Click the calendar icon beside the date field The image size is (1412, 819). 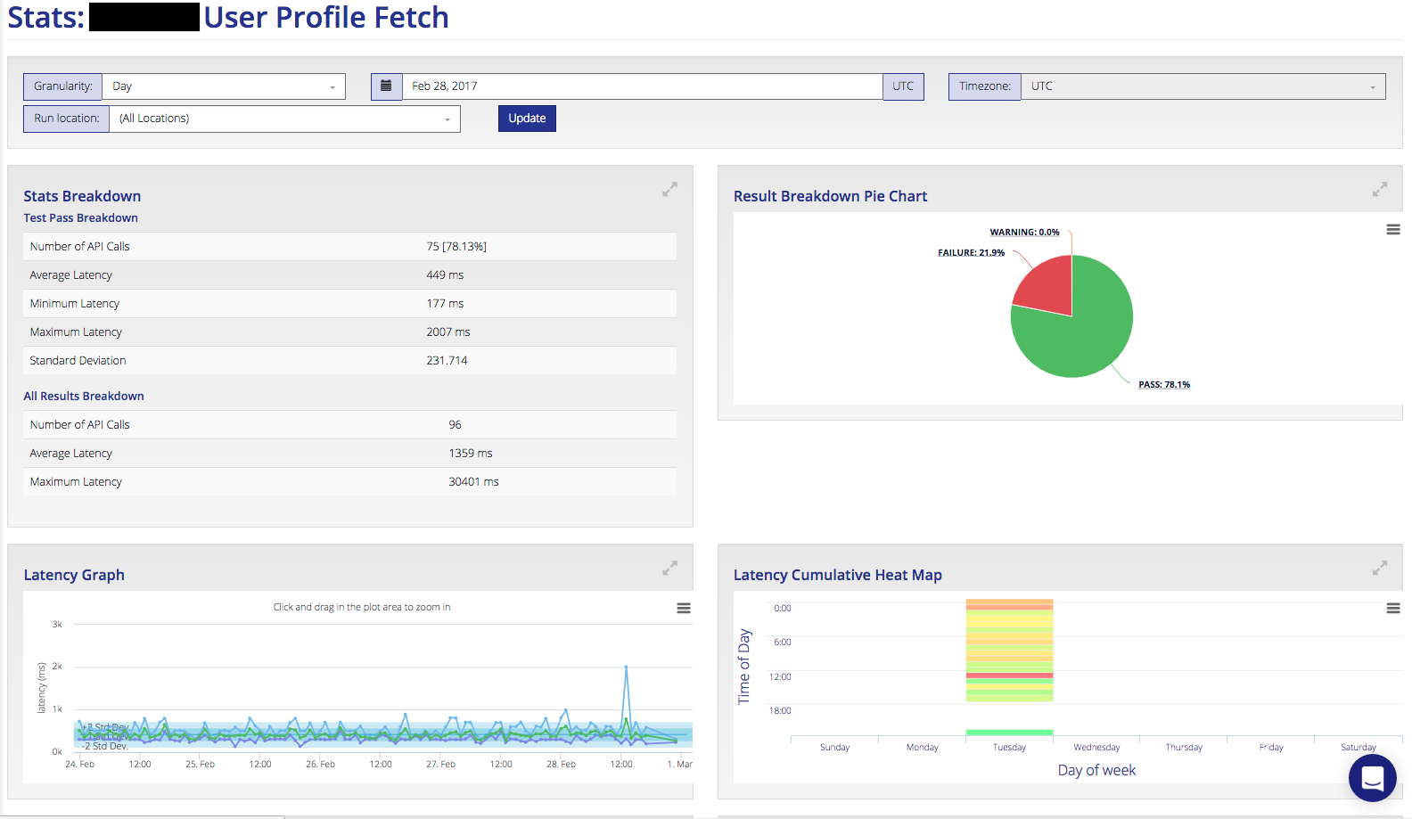(386, 86)
